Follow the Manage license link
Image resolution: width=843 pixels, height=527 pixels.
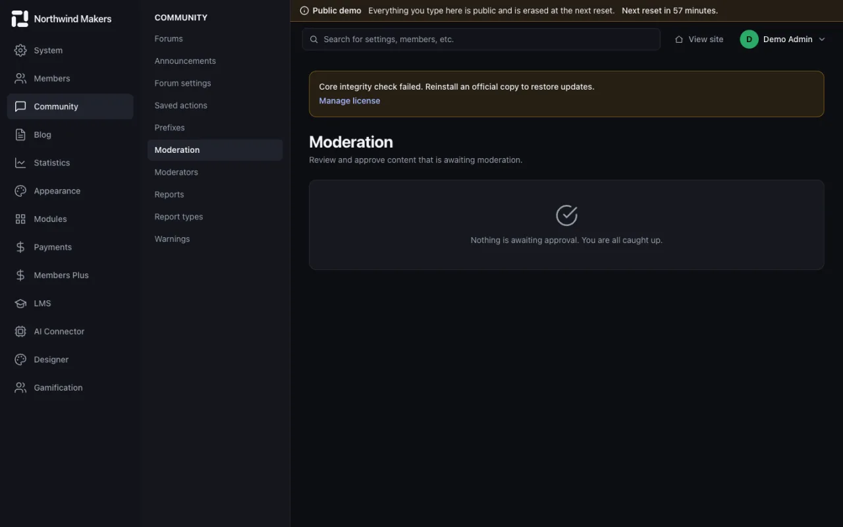coord(350,101)
